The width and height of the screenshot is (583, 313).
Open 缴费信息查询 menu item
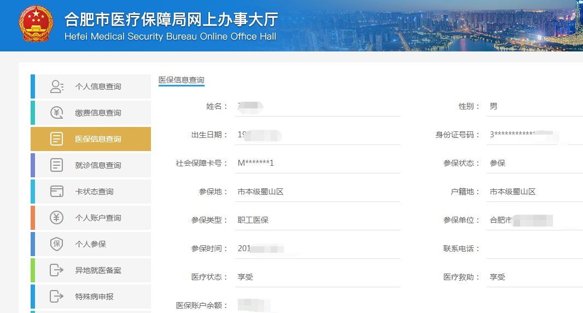tap(98, 113)
